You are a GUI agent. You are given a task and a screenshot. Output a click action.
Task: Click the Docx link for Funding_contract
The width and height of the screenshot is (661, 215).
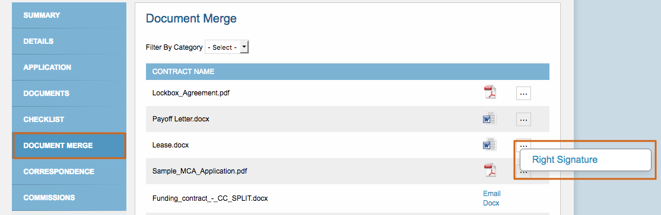pyautogui.click(x=491, y=203)
